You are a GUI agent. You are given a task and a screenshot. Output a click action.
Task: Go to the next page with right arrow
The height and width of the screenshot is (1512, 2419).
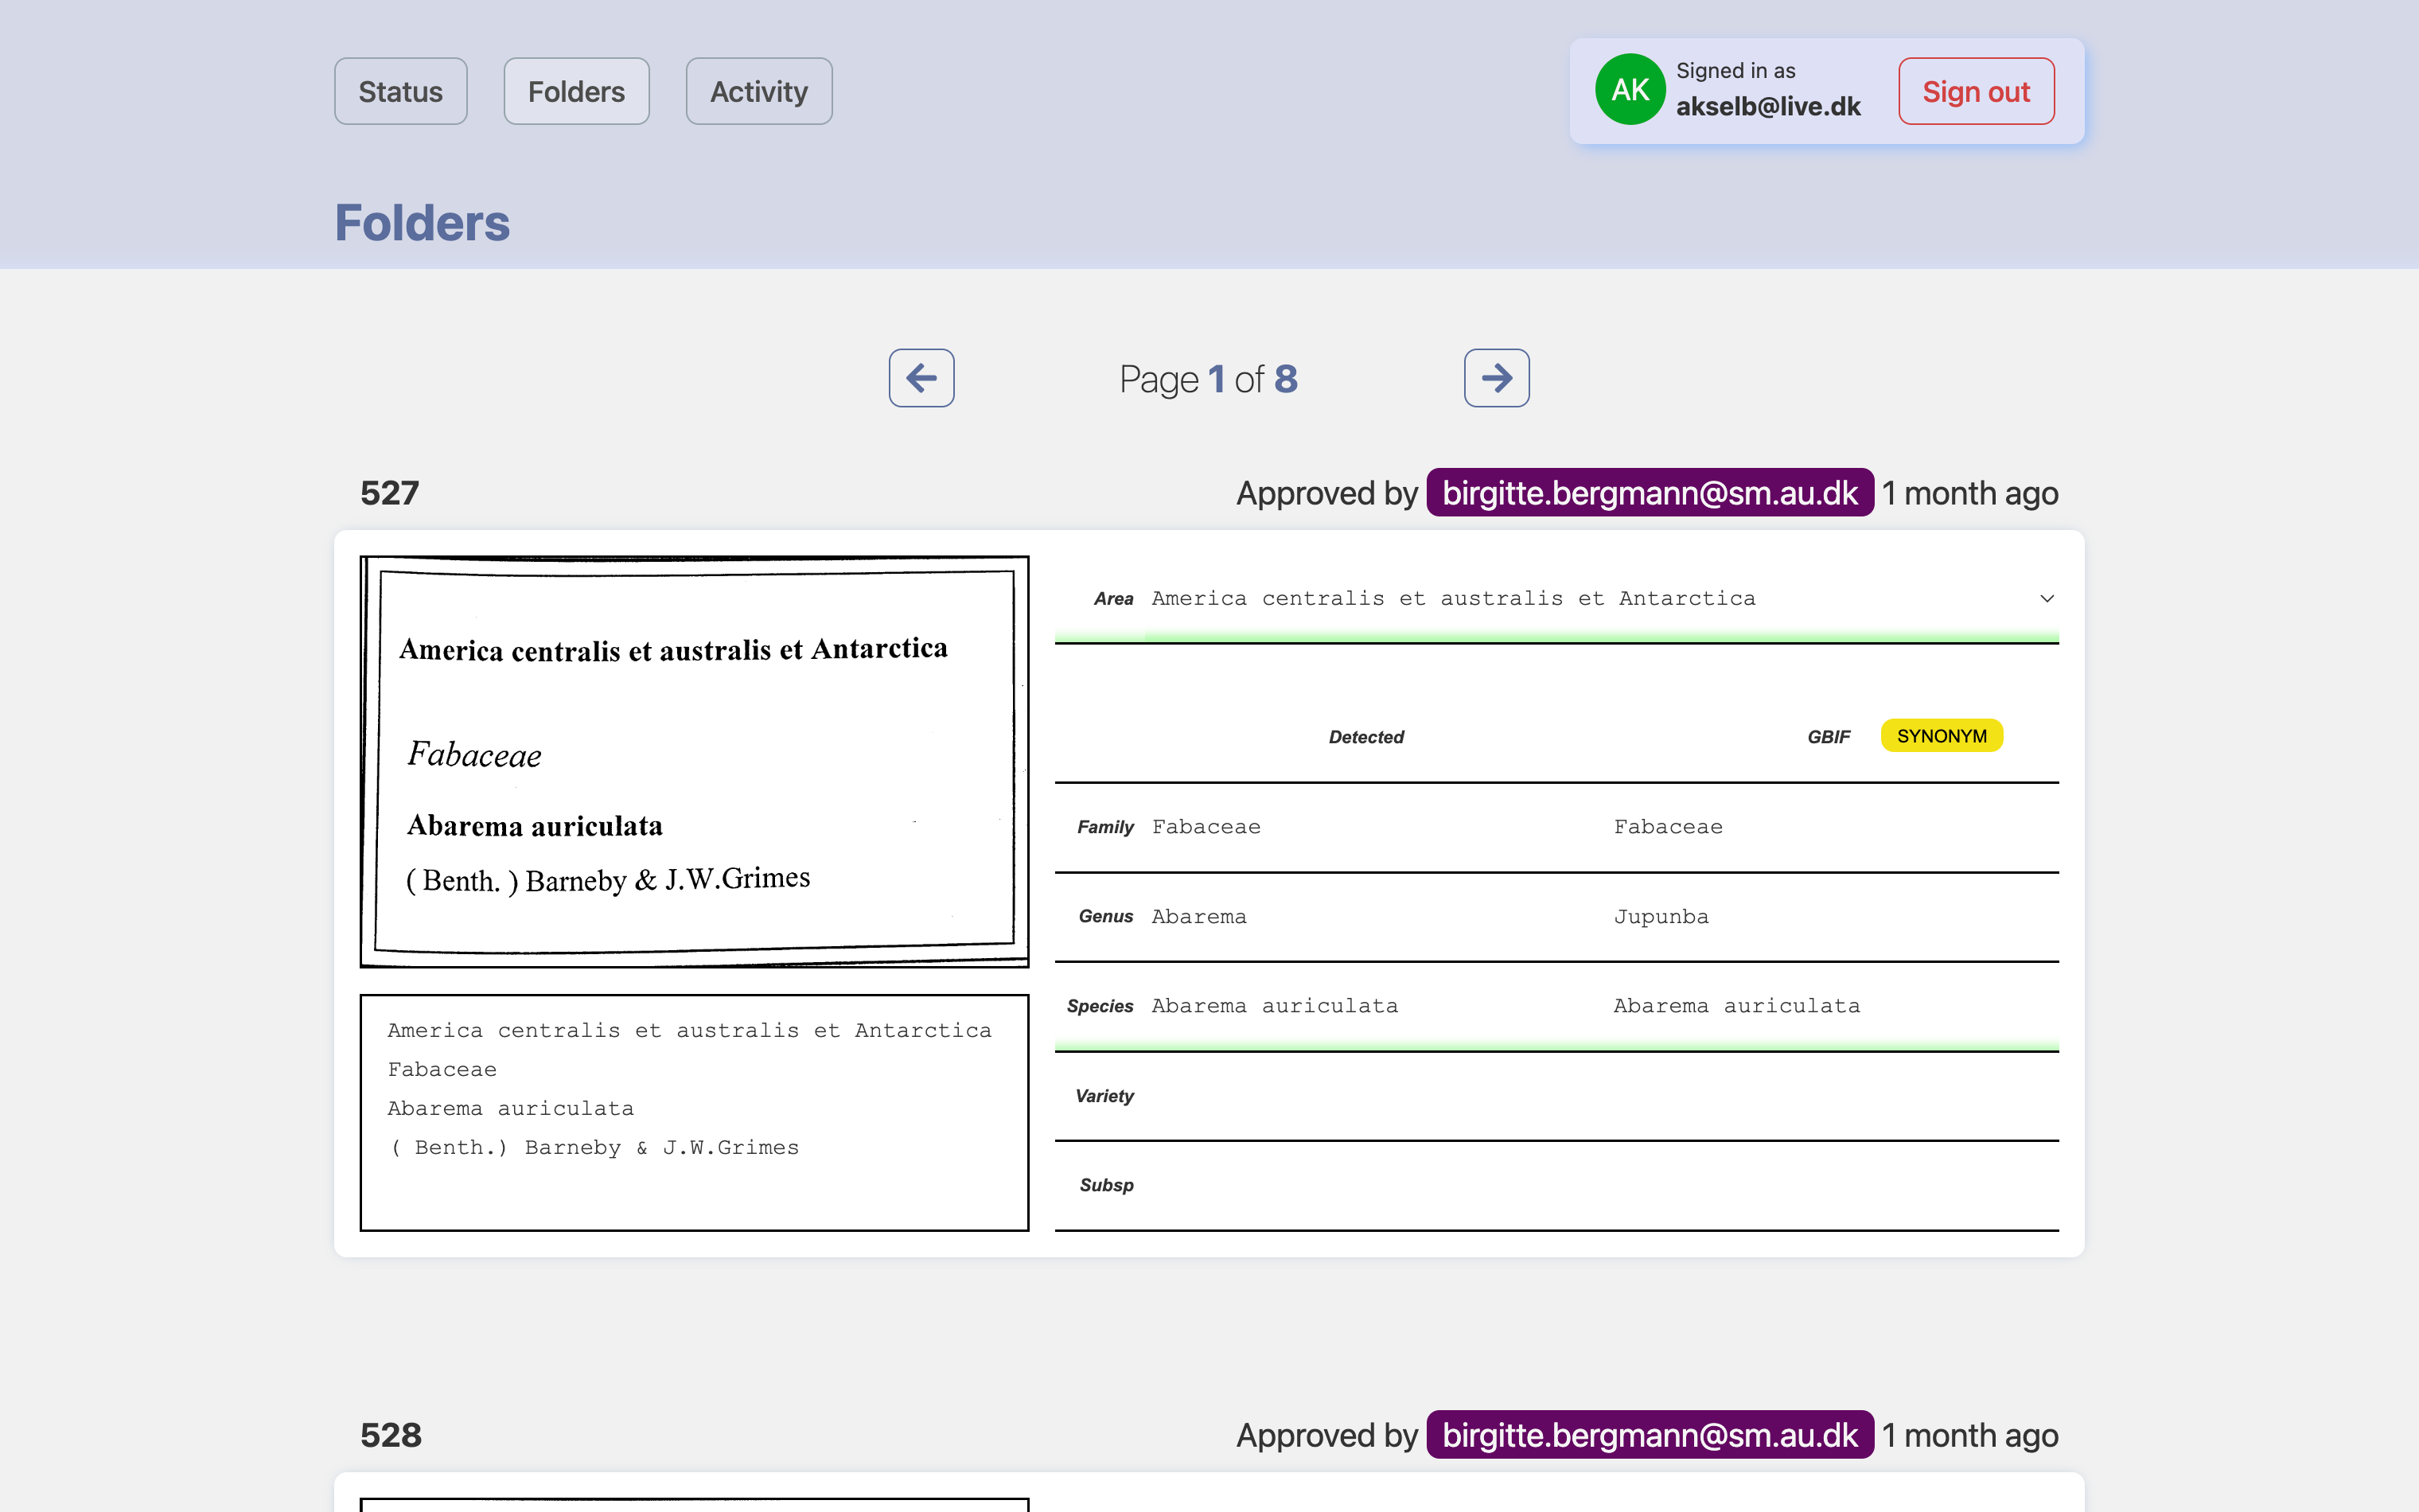[1497, 378]
